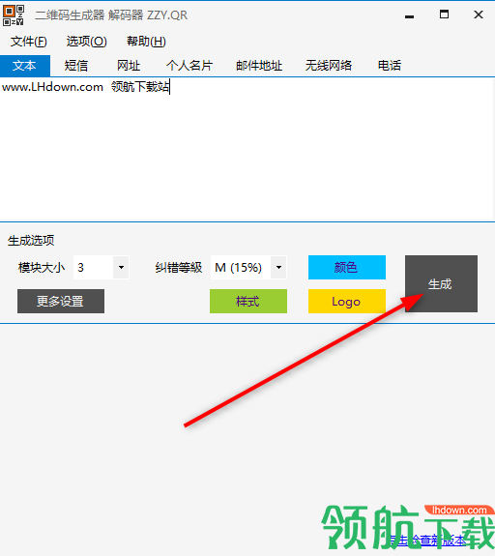Click the check new version link

(x=428, y=541)
